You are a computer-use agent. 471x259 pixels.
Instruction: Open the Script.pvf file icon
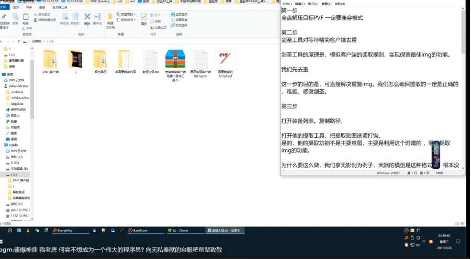[x=225, y=60]
